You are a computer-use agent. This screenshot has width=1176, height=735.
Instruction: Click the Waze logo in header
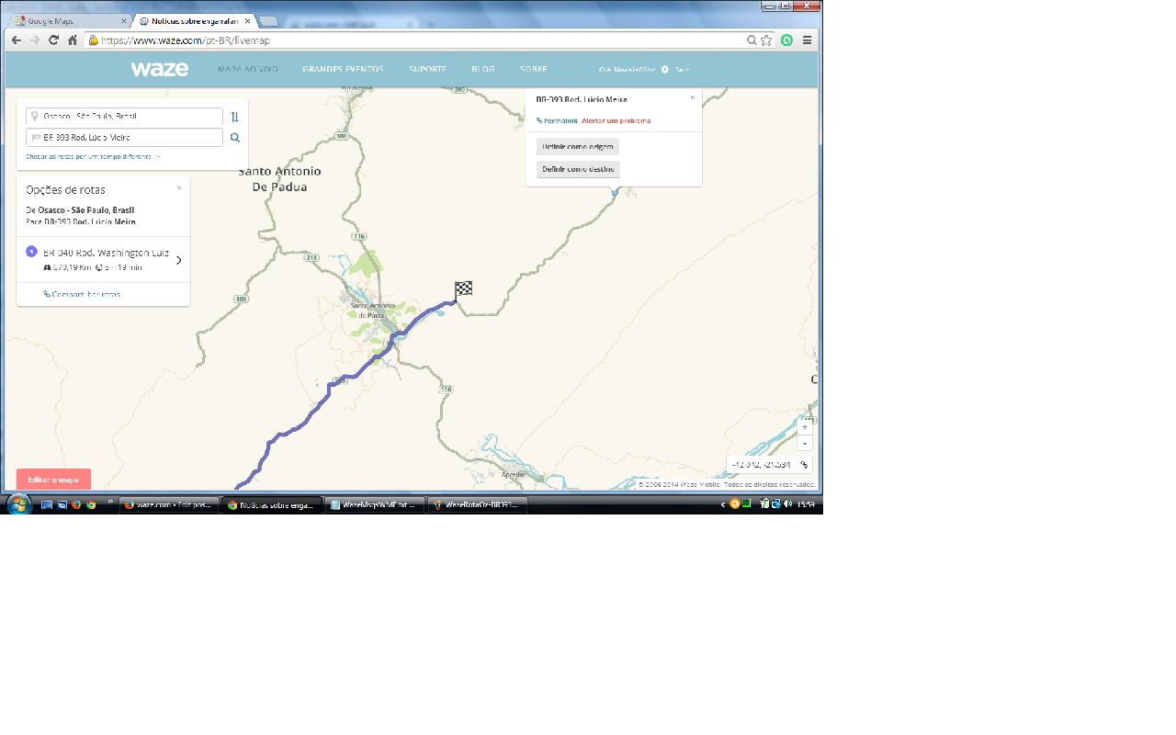tap(159, 69)
